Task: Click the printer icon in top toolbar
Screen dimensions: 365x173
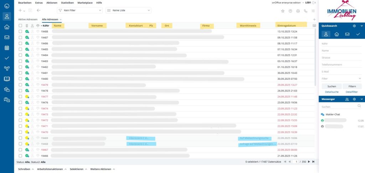Action: coord(298,11)
